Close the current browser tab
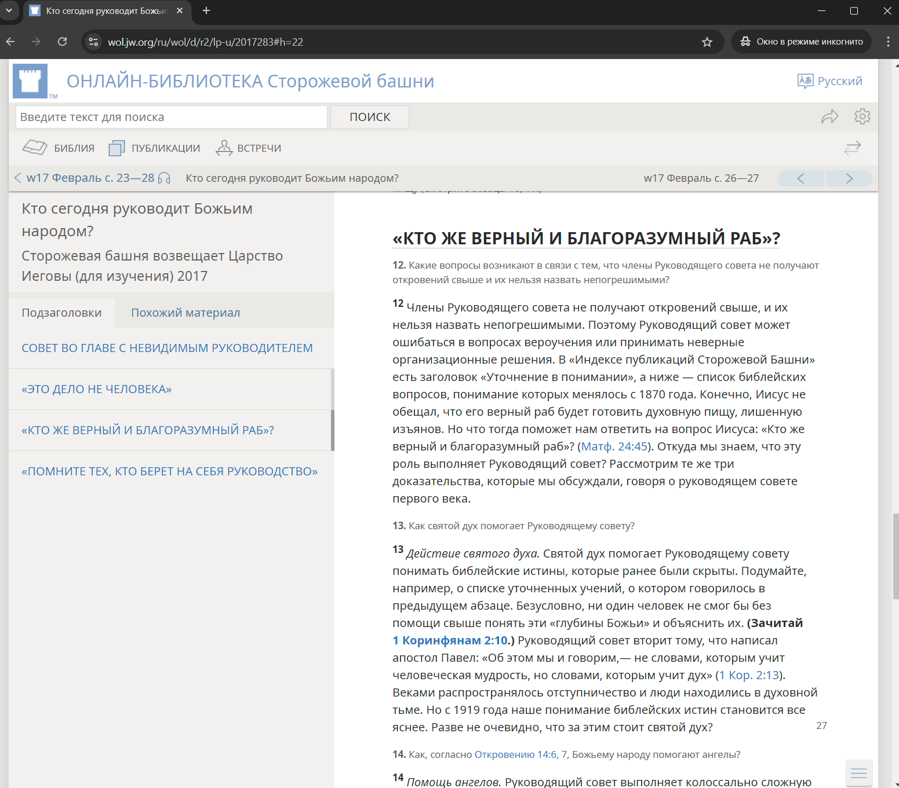 click(180, 10)
